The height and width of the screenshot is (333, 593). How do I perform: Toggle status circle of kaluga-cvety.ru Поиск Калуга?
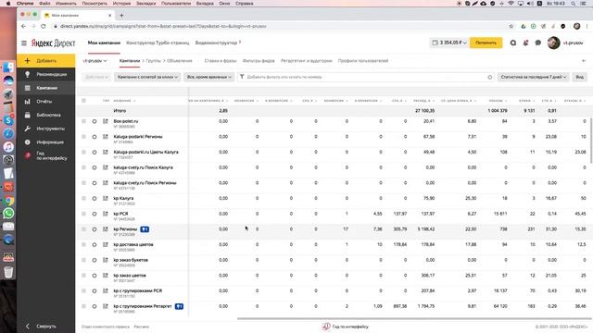[95, 167]
